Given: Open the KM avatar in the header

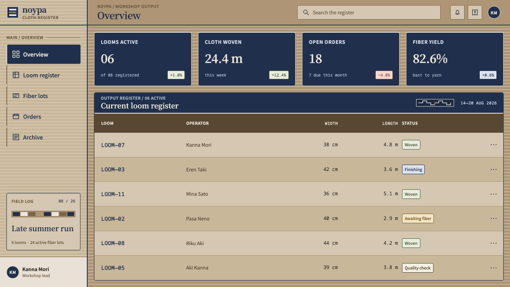Looking at the screenshot, I should (x=494, y=12).
